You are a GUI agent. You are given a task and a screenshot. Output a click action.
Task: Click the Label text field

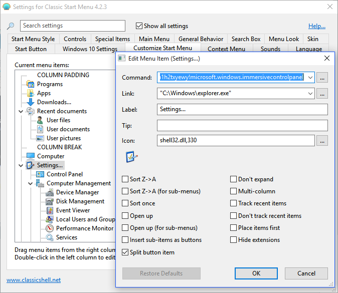point(242,110)
